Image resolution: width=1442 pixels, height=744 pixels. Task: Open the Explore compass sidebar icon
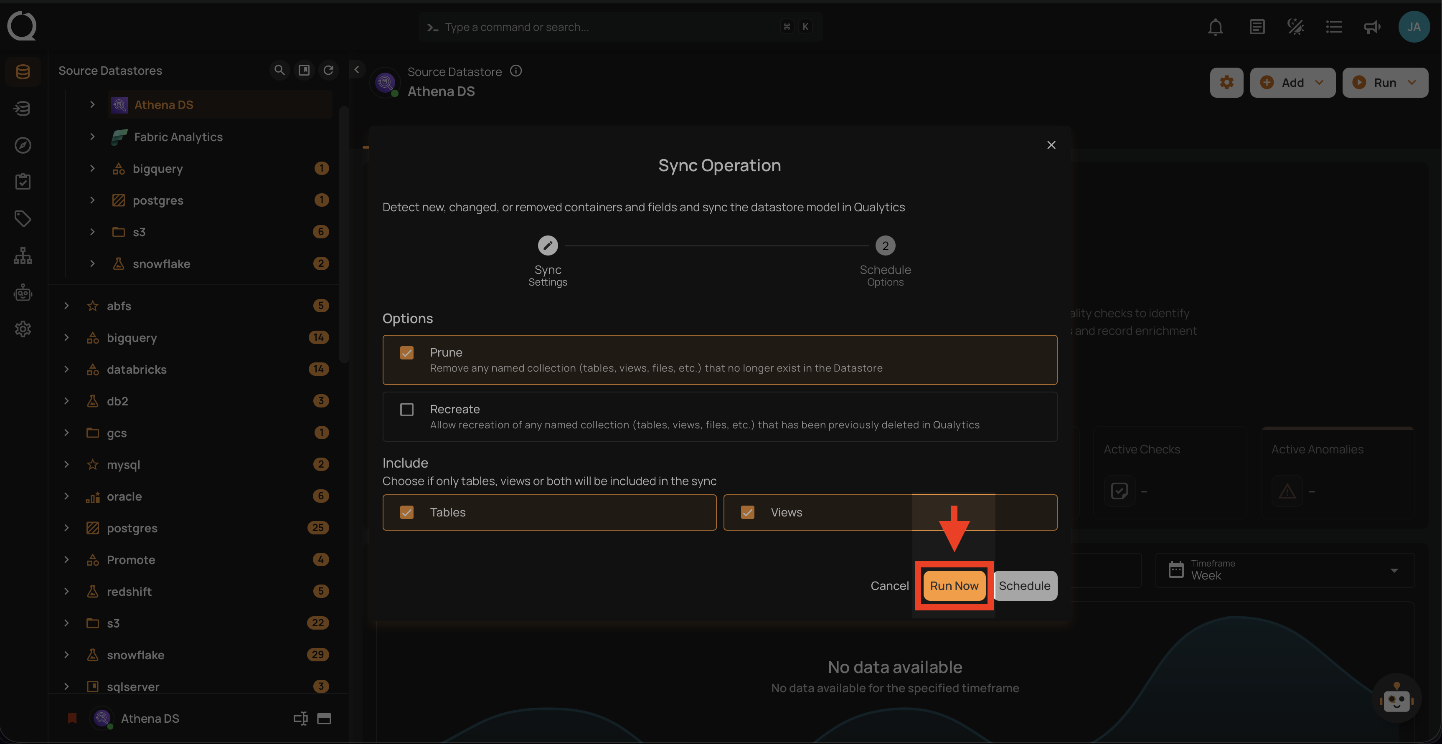tap(23, 145)
